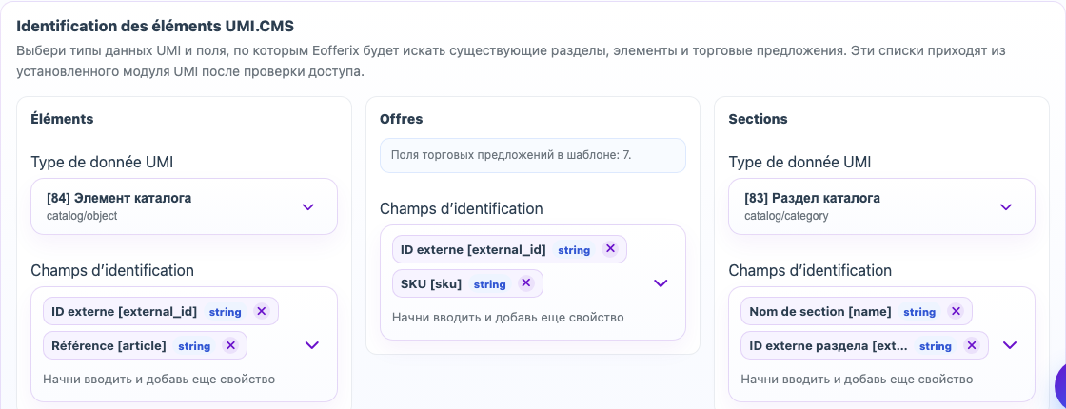Click Type de donnée UMI label in Sections

point(800,163)
